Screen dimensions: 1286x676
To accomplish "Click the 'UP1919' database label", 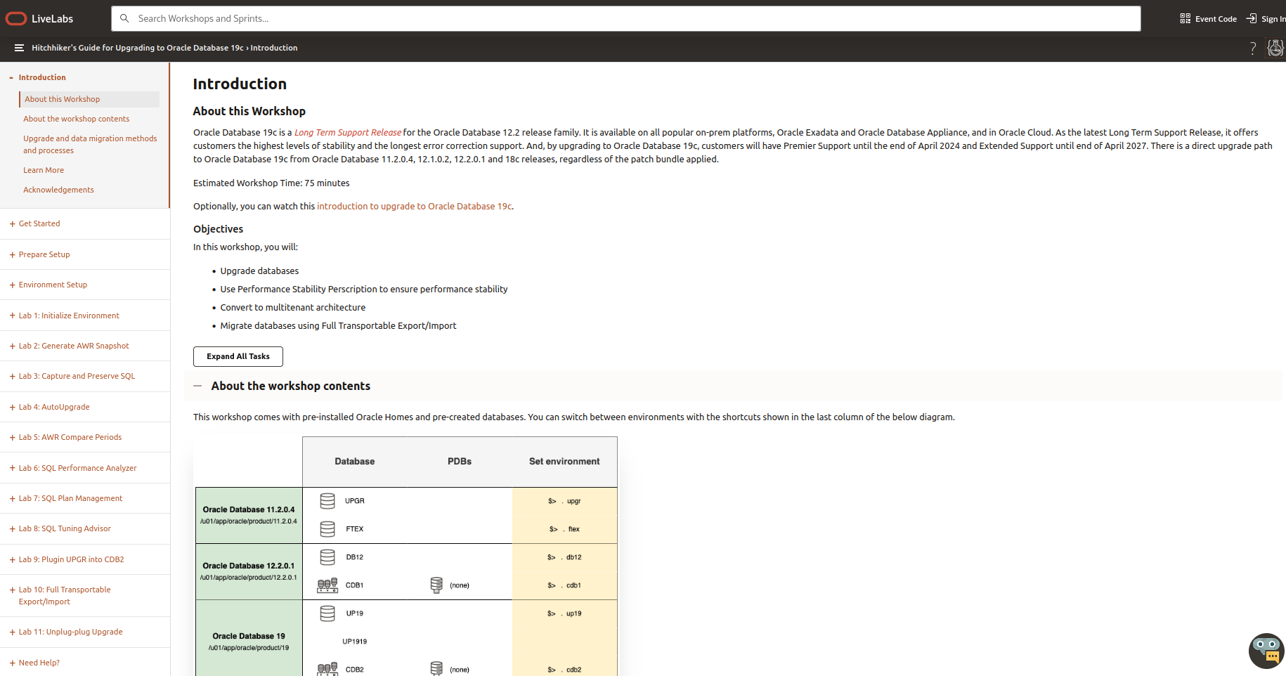I will (x=355, y=642).
